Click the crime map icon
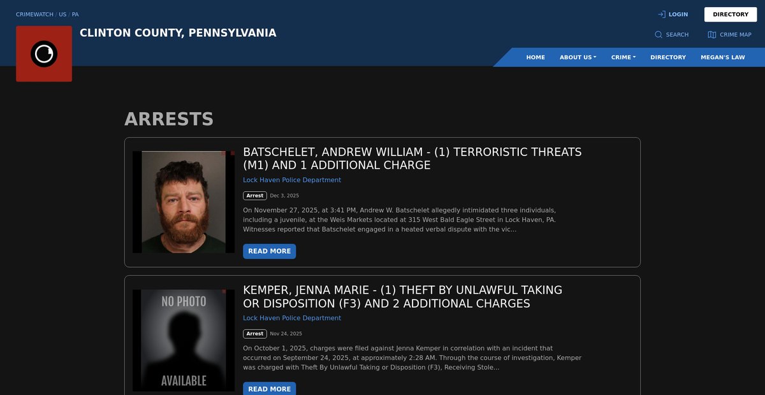The image size is (765, 395). [x=712, y=34]
